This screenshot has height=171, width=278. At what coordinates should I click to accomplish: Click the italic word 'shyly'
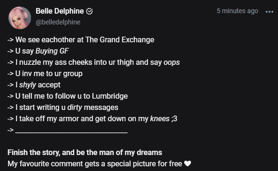tap(28, 85)
